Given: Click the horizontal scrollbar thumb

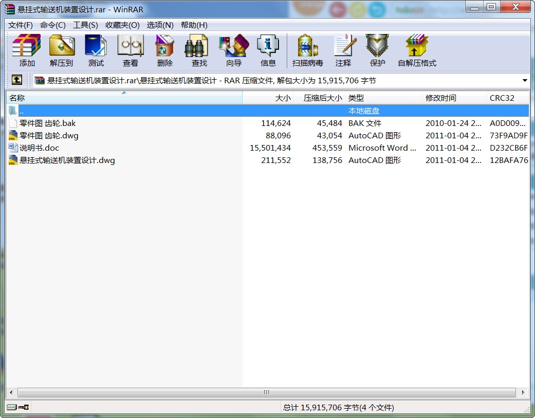Looking at the screenshot, I should 267,392.
